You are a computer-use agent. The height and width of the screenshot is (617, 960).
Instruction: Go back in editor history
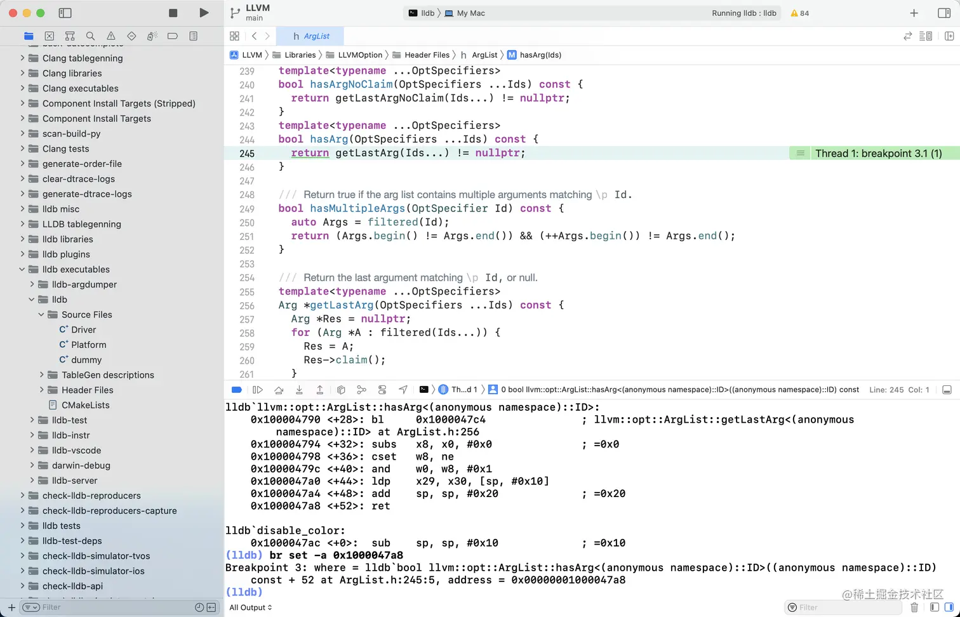(x=254, y=36)
